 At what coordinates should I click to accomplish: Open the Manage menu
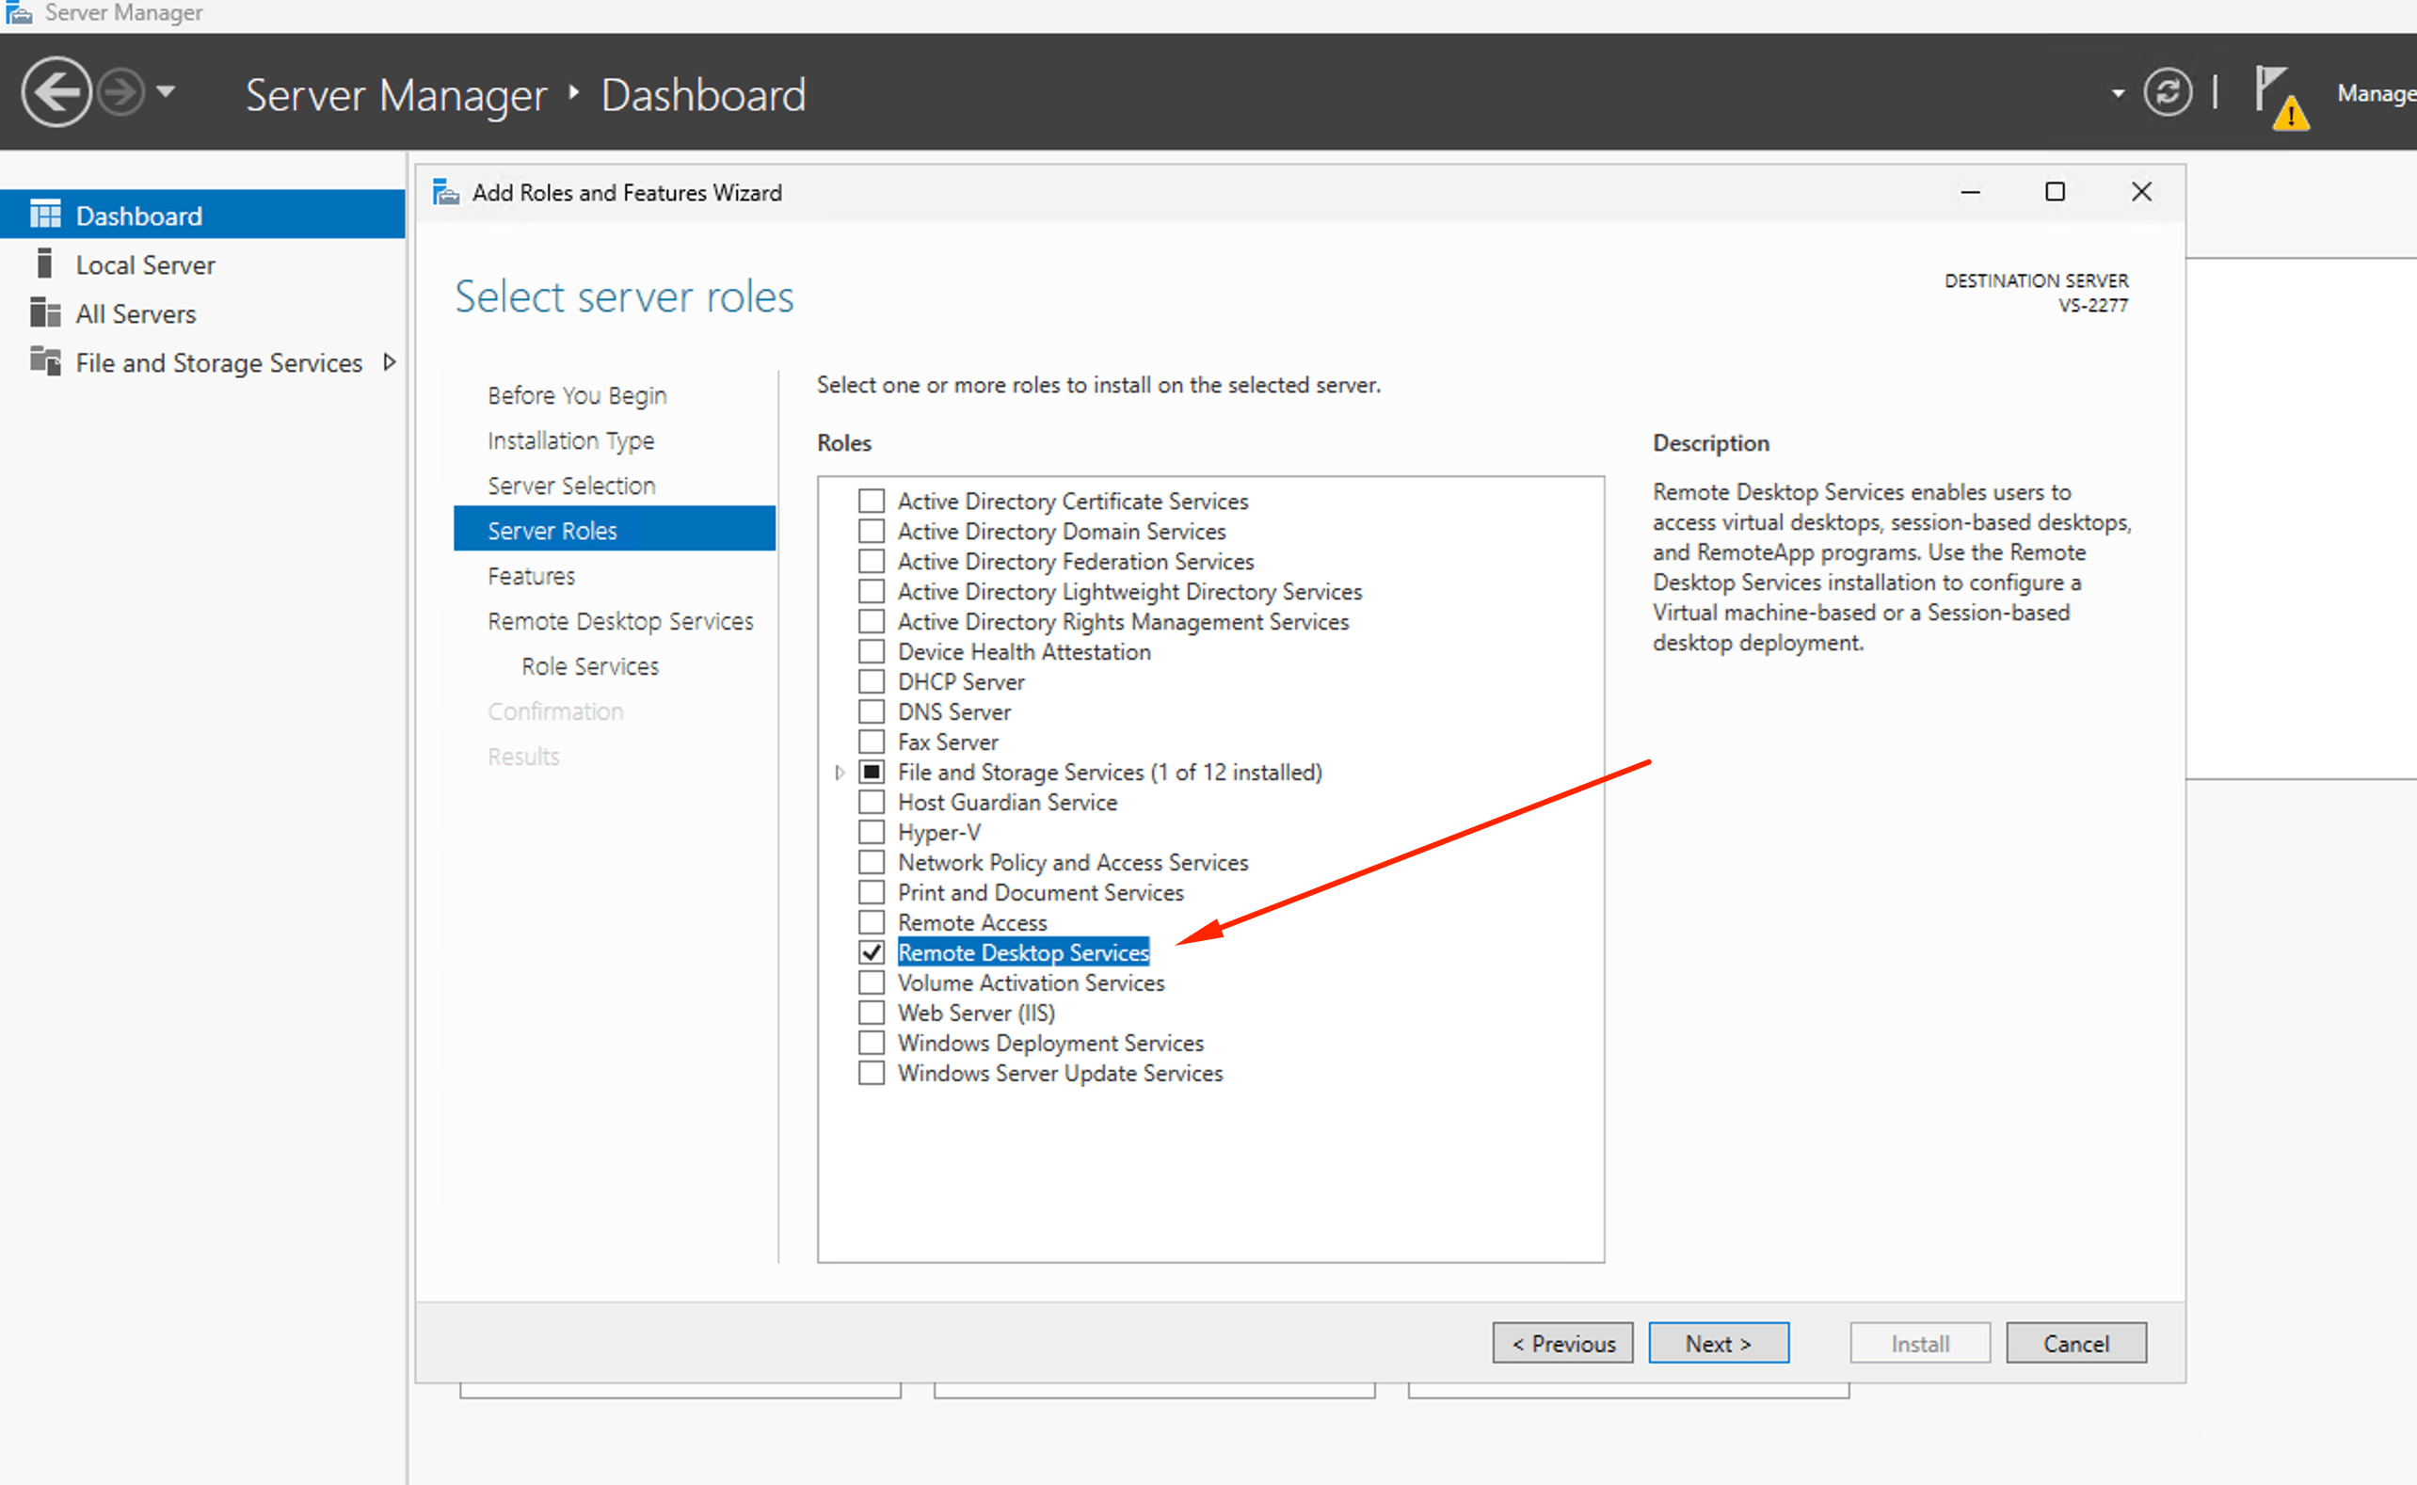tap(2375, 93)
